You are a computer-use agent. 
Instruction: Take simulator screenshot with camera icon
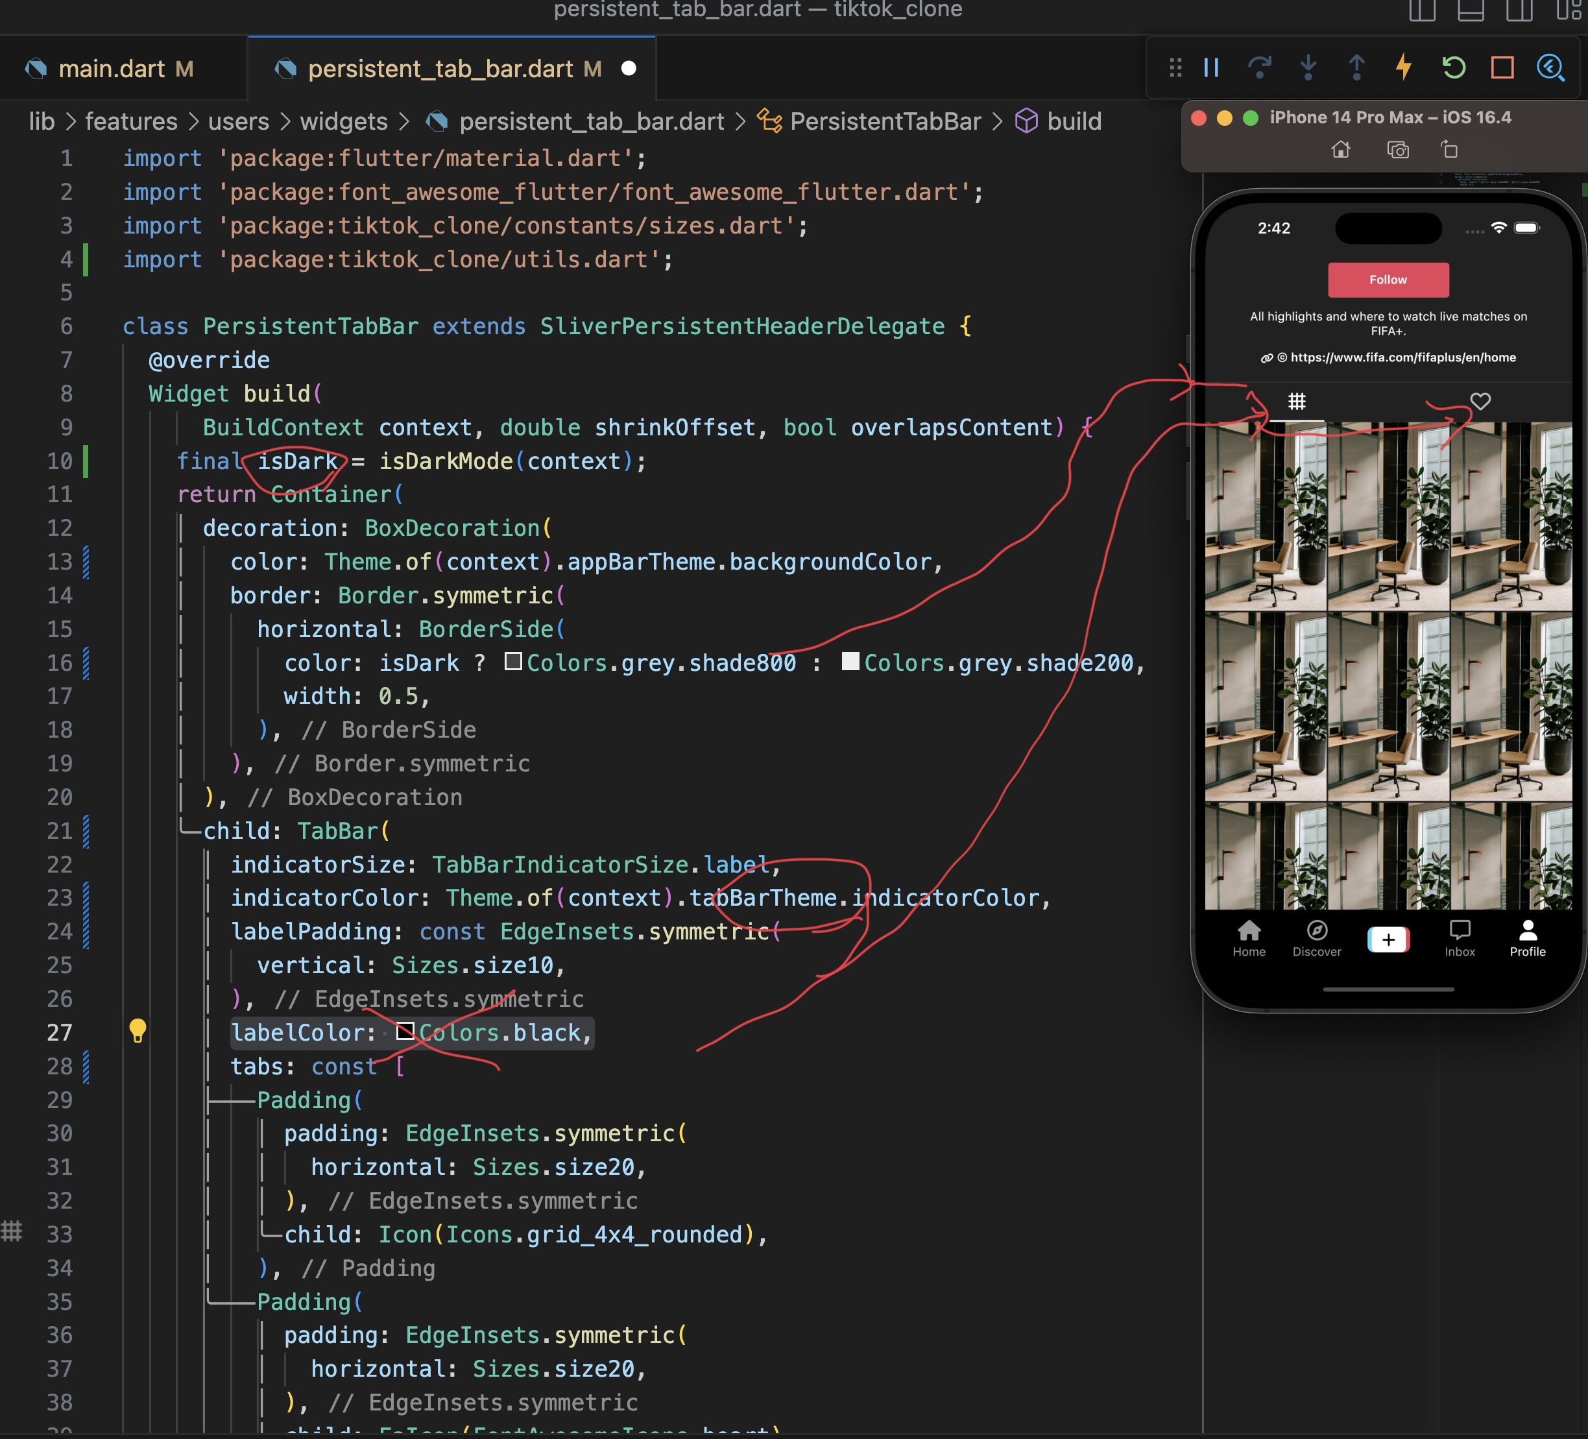point(1397,150)
